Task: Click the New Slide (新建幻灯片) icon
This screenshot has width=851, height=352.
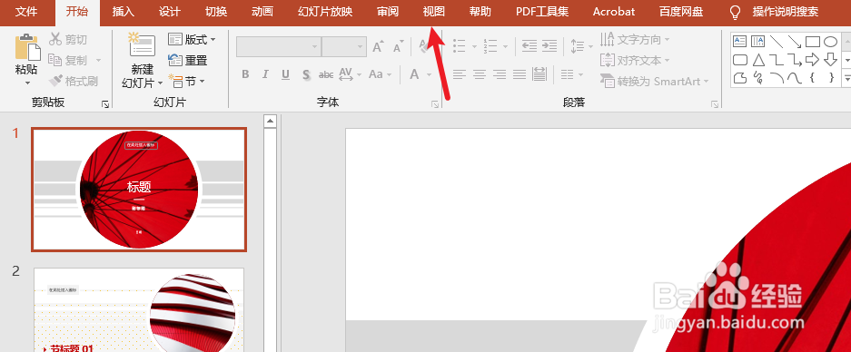Action: click(143, 45)
